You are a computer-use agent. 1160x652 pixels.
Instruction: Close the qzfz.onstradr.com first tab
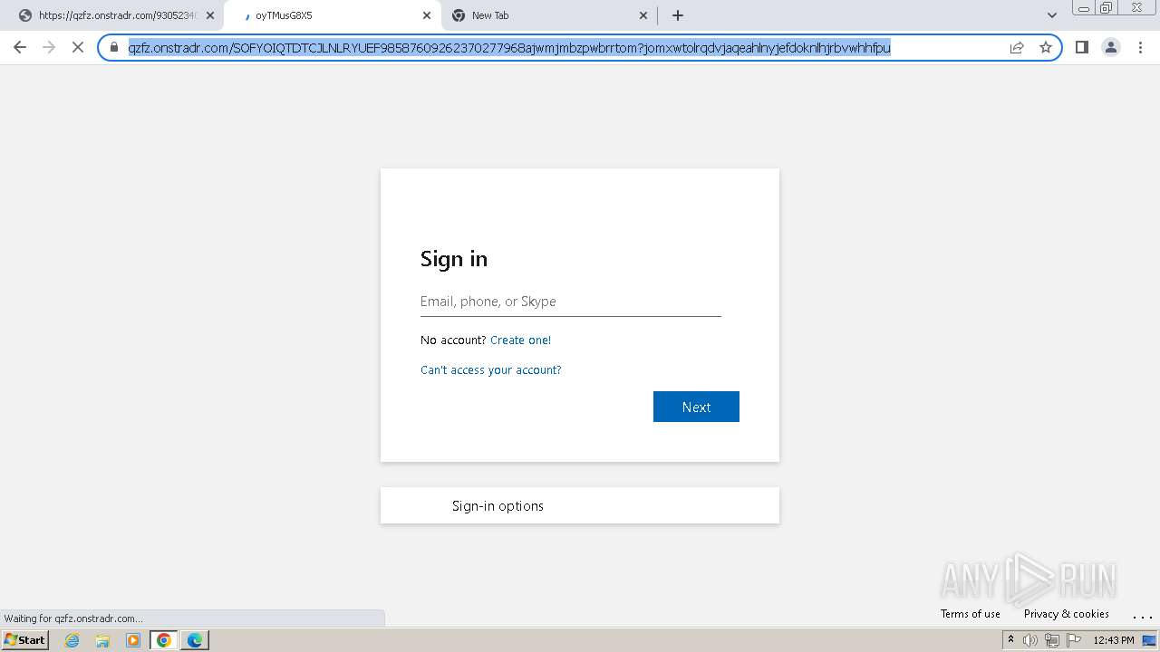coord(210,15)
